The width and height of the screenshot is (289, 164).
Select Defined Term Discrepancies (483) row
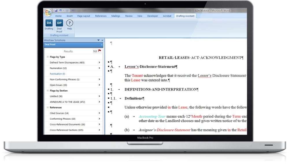73,63
